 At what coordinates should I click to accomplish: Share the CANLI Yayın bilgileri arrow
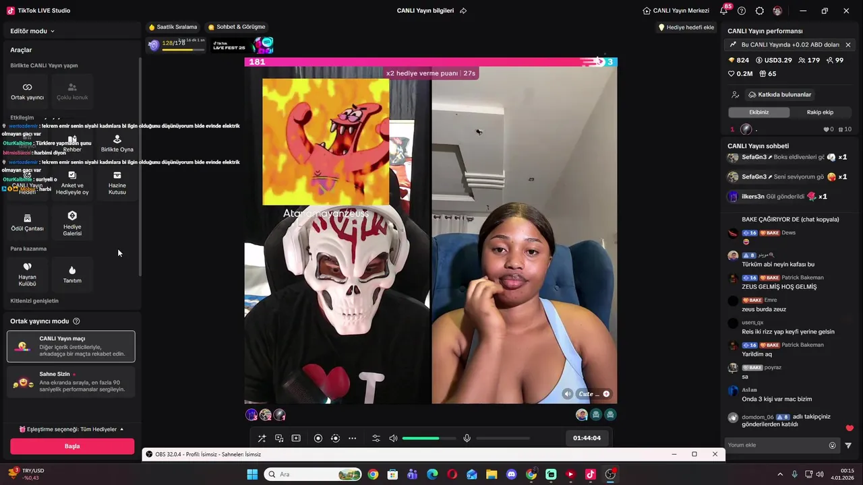(463, 11)
